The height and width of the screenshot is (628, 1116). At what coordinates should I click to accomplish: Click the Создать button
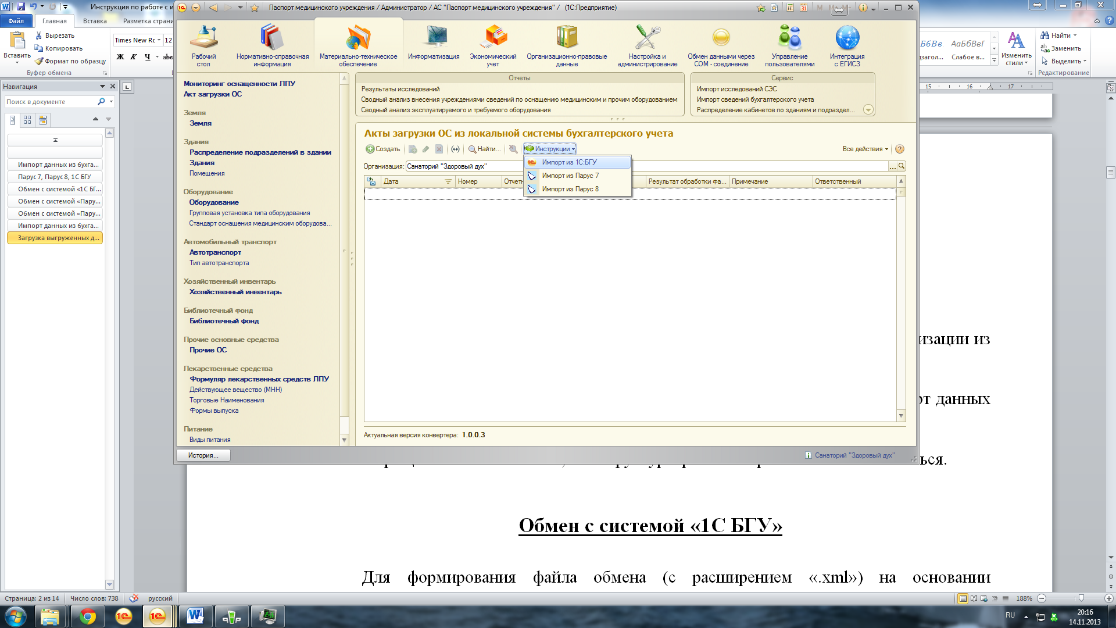coord(383,149)
